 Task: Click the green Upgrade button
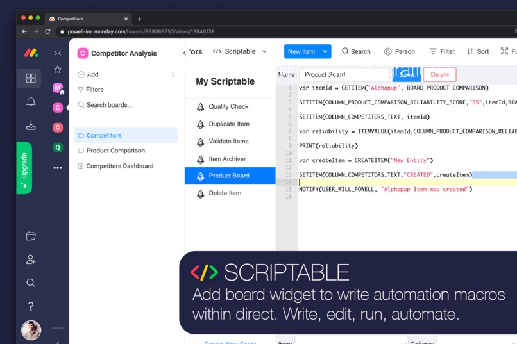(24, 168)
